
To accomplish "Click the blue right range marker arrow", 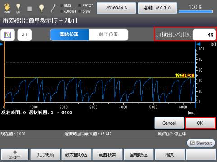I will (199, 44).
